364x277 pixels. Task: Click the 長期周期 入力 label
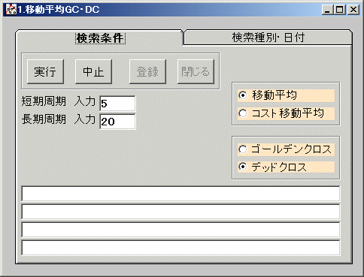point(59,119)
